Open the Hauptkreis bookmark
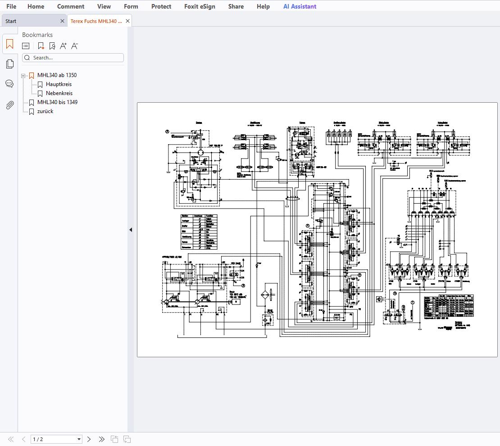This screenshot has height=446, width=500. click(59, 84)
